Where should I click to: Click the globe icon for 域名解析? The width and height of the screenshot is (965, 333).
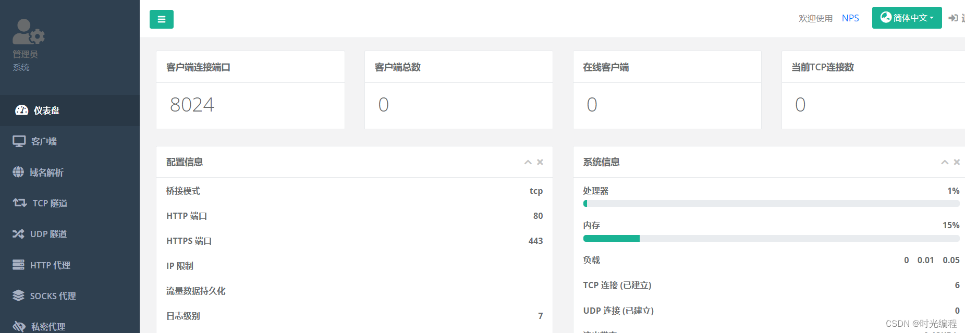[x=18, y=172]
